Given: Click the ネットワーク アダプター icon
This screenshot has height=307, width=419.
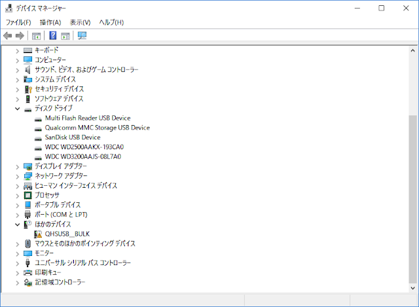Looking at the screenshot, I should click(x=27, y=176).
